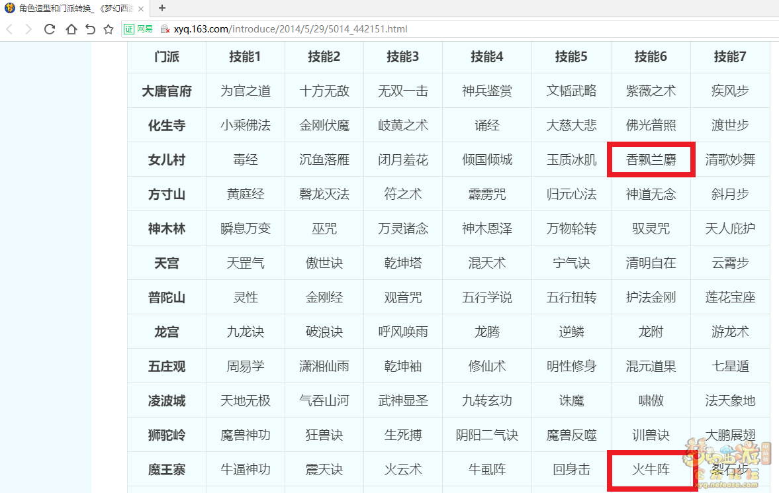Click the 疾风步 skill cell
The image size is (779, 493).
[x=730, y=91]
